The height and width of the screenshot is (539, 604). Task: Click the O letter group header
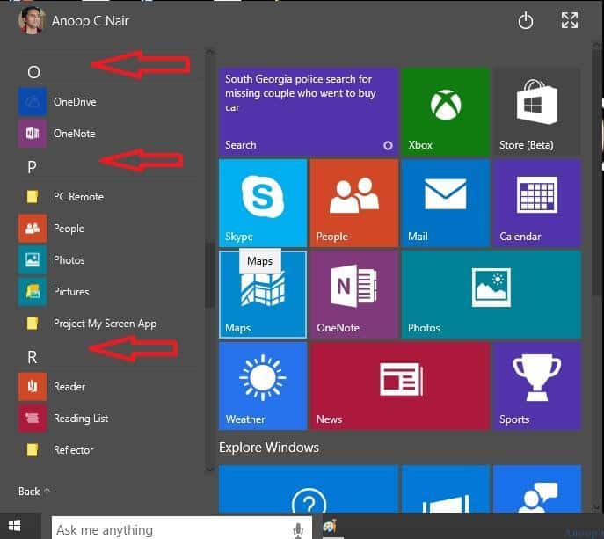pyautogui.click(x=33, y=72)
